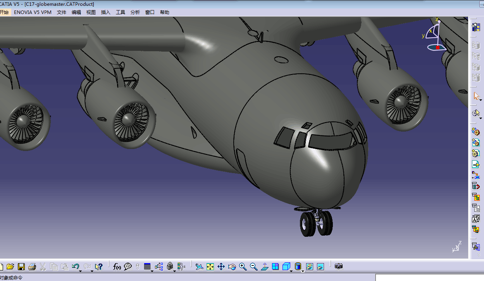
Task: Activate Fly Mode airplane icon
Action: click(x=200, y=267)
